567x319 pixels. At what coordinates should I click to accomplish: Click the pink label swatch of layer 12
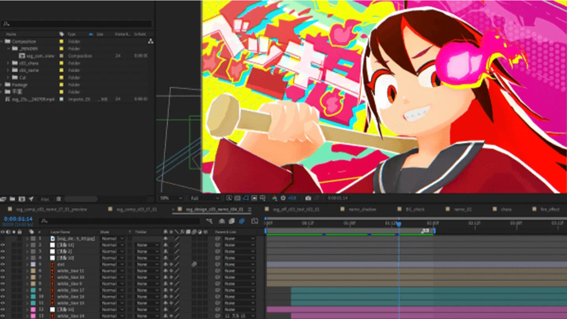(x=33, y=310)
